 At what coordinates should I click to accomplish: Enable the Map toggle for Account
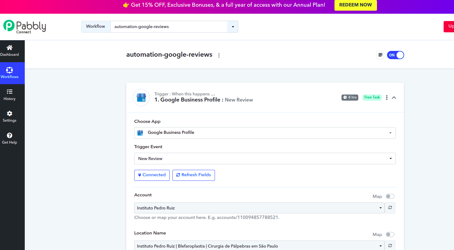point(390,196)
